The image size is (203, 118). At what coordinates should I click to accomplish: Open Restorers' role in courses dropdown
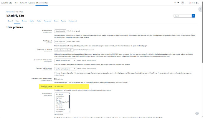point(65,69)
